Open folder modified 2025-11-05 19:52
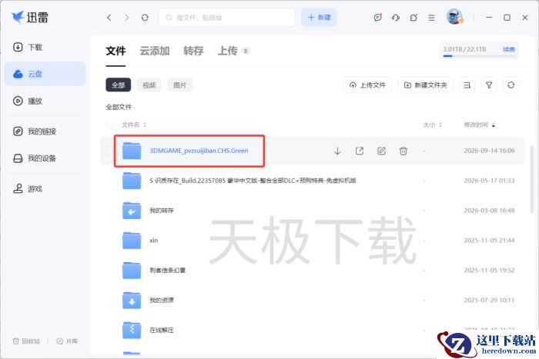The height and width of the screenshot is (359, 539). pos(167,271)
